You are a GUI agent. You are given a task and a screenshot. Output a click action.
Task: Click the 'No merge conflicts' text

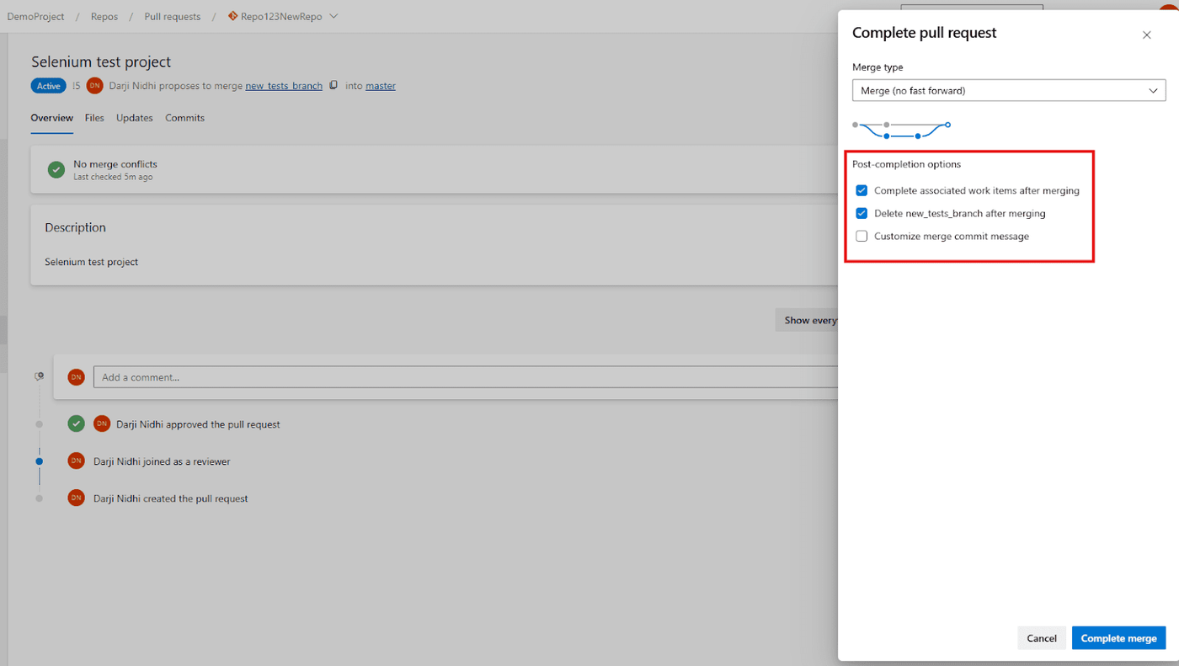[x=115, y=164]
